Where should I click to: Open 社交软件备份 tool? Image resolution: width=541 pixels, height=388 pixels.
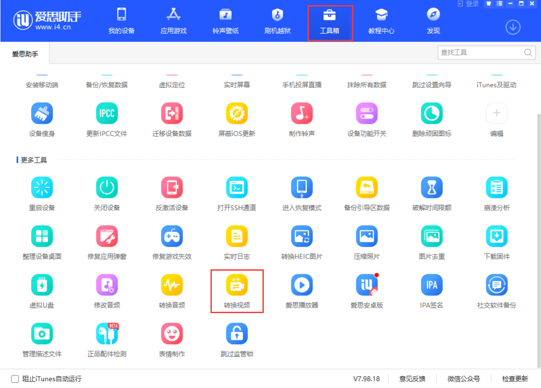point(497,285)
